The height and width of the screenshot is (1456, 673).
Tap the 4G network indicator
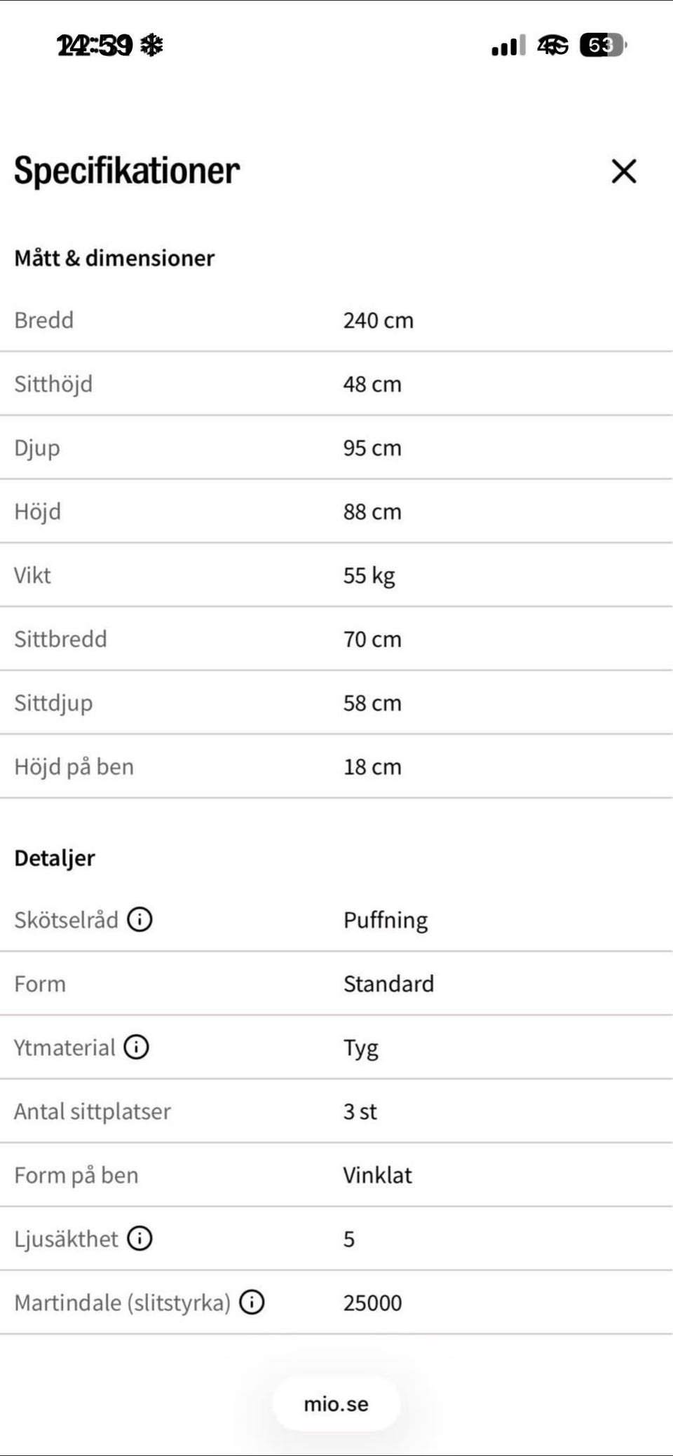pos(553,46)
